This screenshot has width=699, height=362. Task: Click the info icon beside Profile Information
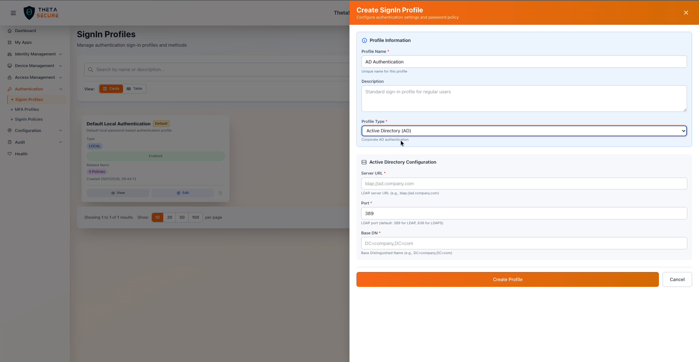coord(364,40)
